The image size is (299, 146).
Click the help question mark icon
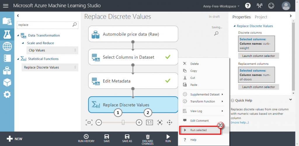pyautogui.click(x=248, y=6)
